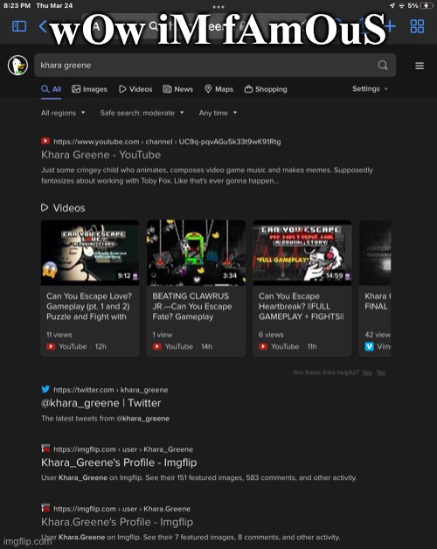437x549 pixels.
Task: Click Can You Escape Love? Gameplay title
Action: [89, 306]
